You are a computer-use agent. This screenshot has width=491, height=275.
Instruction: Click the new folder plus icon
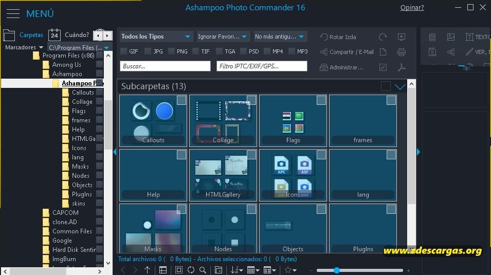pos(219,270)
